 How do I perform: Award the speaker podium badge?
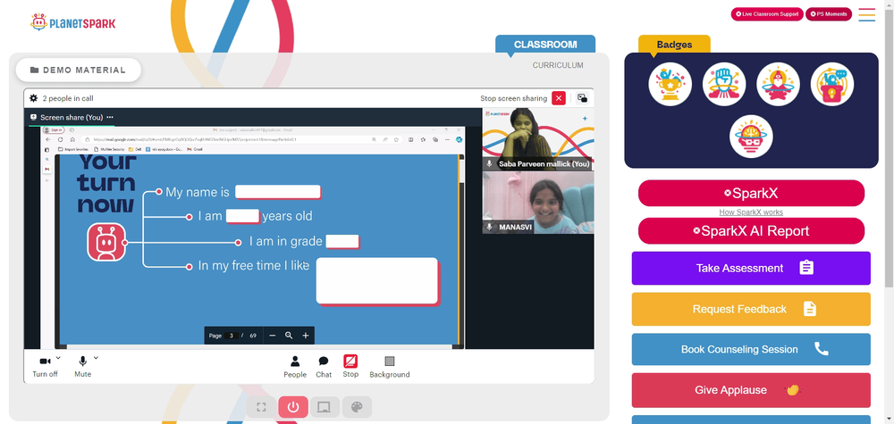pyautogui.click(x=831, y=84)
